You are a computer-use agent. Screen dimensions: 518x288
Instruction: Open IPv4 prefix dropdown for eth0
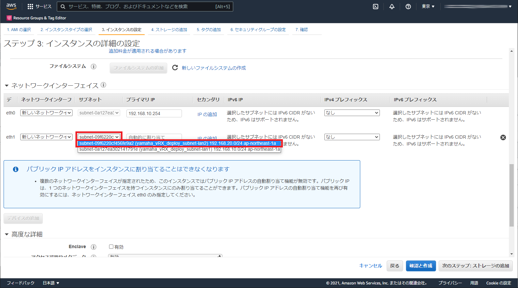click(352, 113)
